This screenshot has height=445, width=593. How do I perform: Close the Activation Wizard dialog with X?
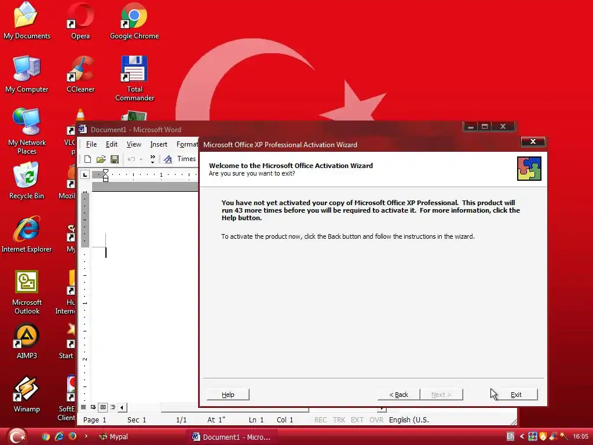pyautogui.click(x=533, y=141)
